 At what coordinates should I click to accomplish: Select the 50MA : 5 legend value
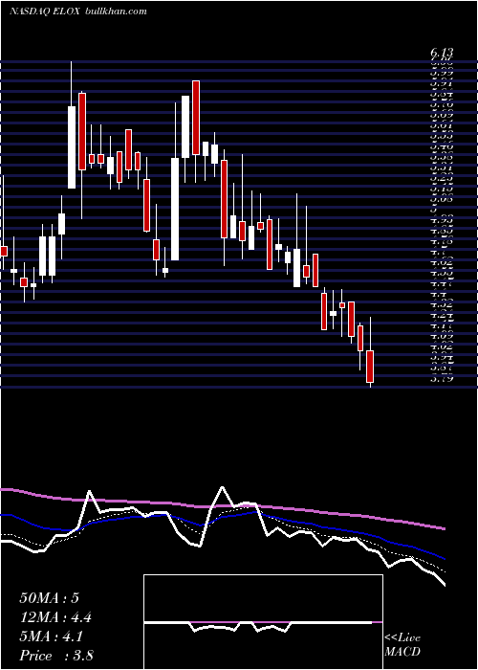[x=49, y=598]
